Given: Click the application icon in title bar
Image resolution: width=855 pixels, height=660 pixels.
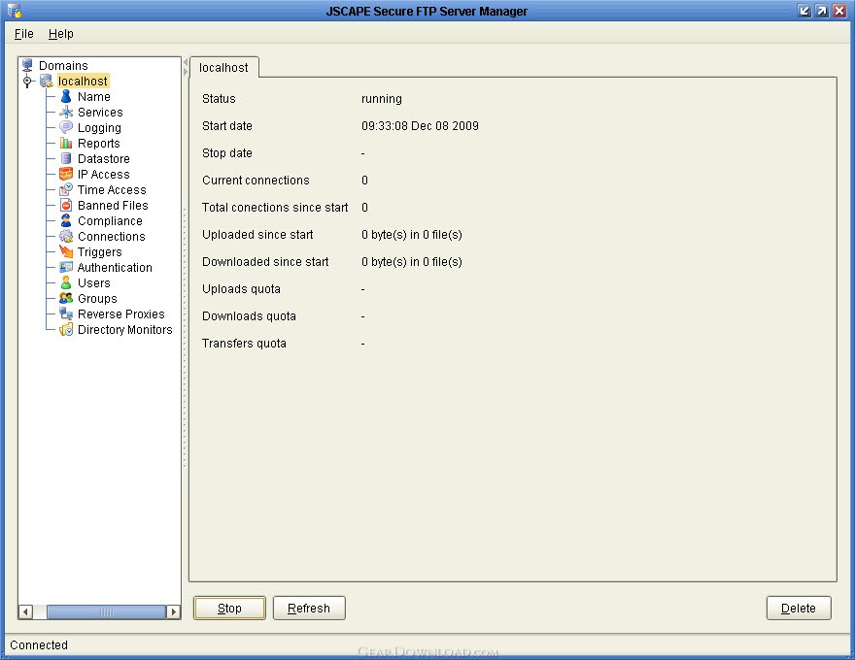Looking at the screenshot, I should (x=15, y=11).
